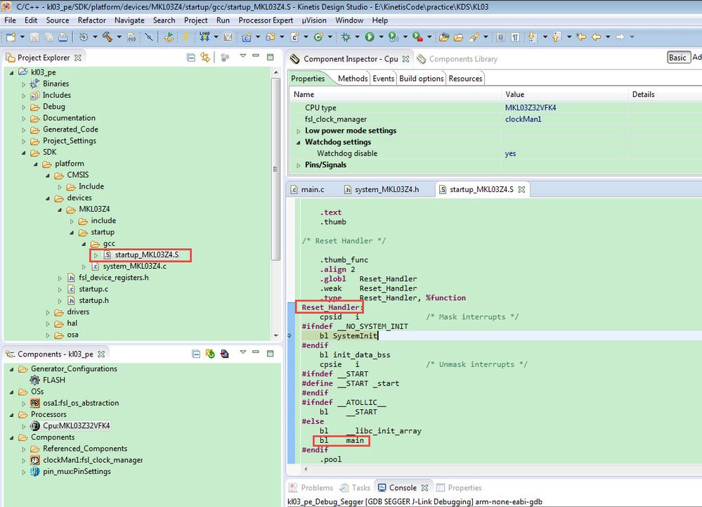The height and width of the screenshot is (507, 702).
Task: Click the Show Whitespace pilcrow icon
Action: coord(515,37)
